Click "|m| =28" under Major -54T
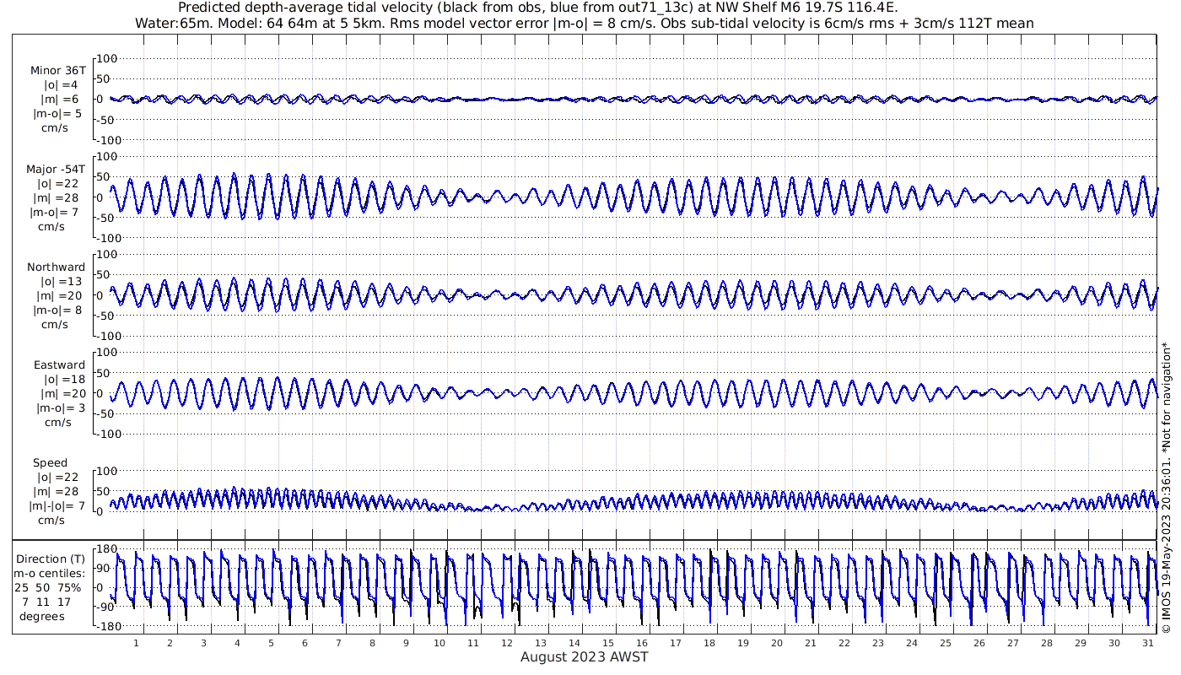 pyautogui.click(x=58, y=197)
